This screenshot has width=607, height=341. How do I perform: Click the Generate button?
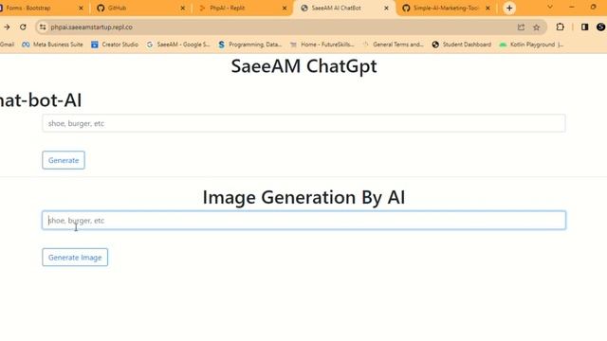64,160
